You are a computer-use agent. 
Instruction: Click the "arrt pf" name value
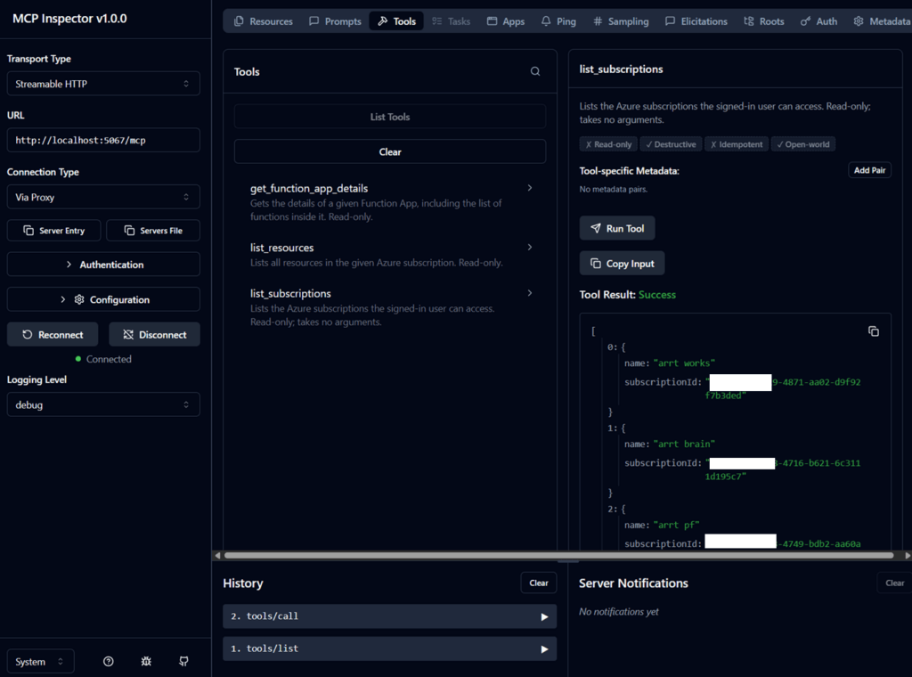pos(677,526)
